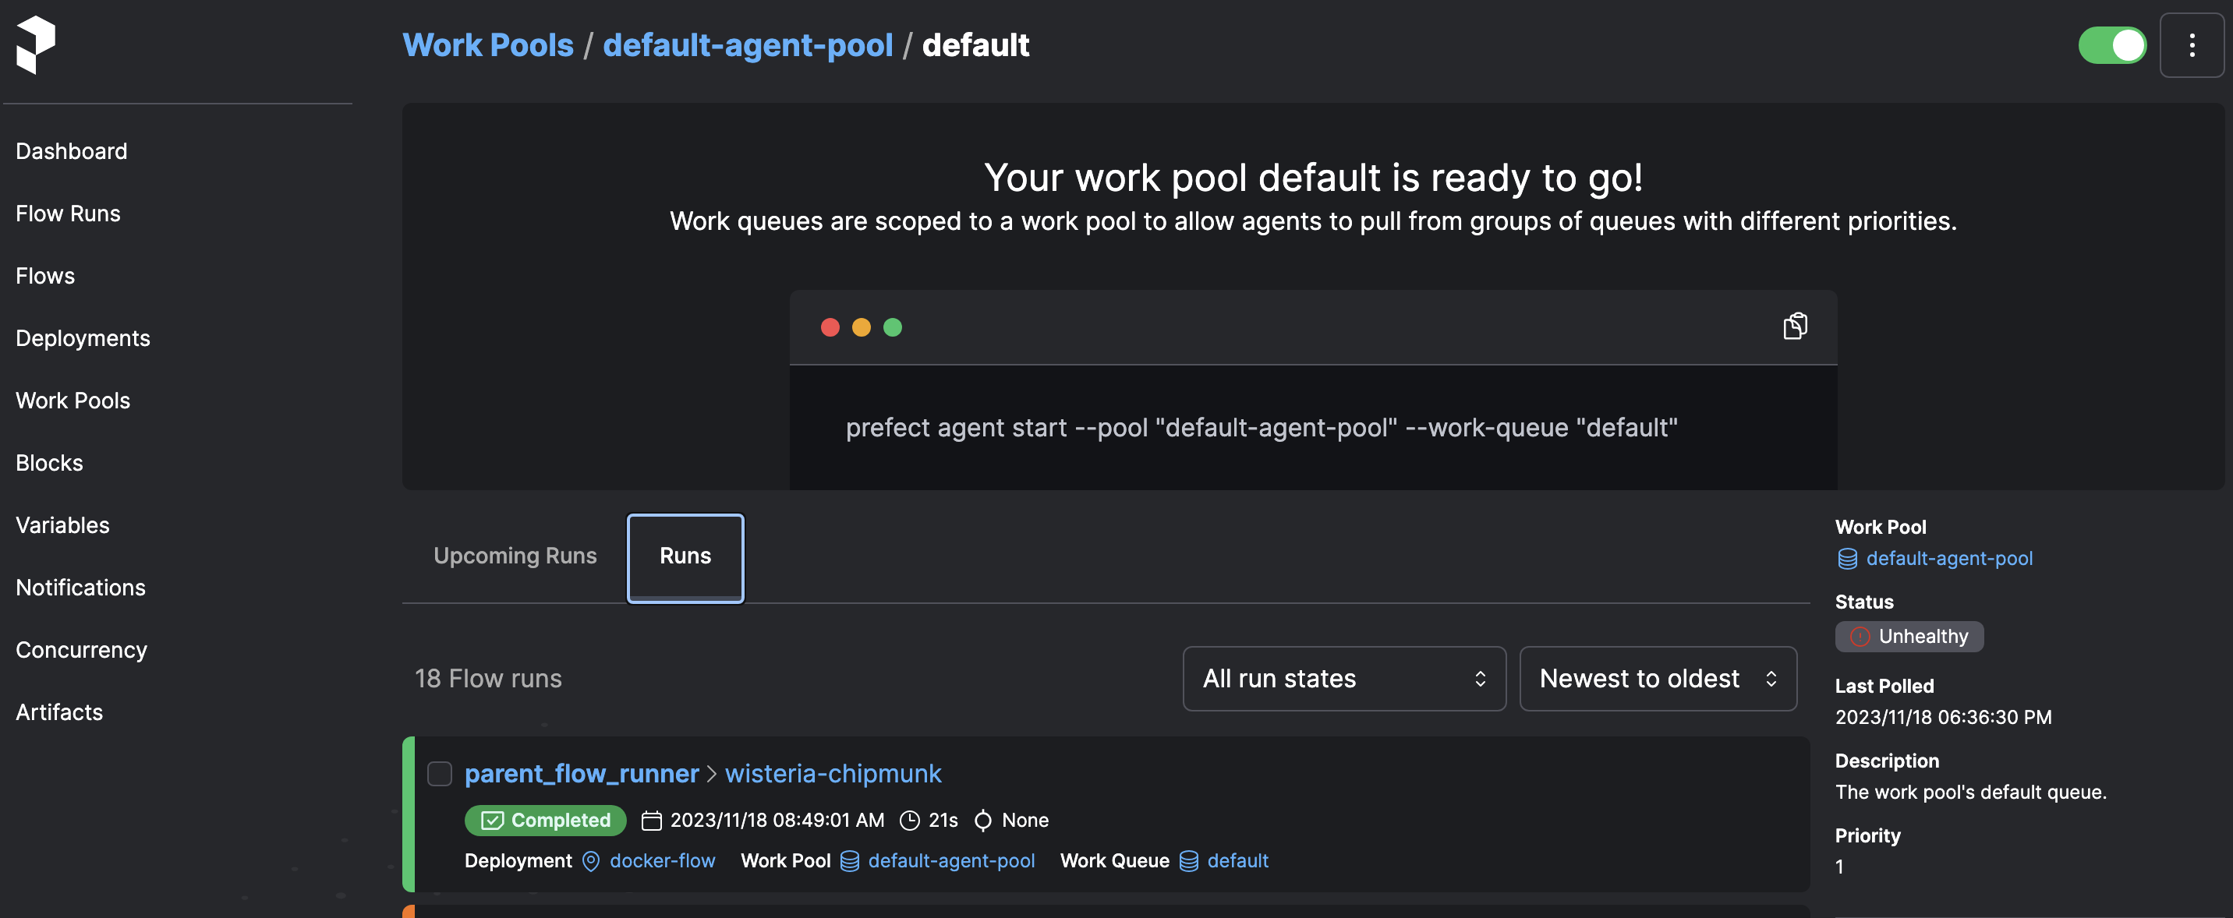Click the default-agent-pool breadcrumb link
This screenshot has height=918, width=2233.
point(747,45)
